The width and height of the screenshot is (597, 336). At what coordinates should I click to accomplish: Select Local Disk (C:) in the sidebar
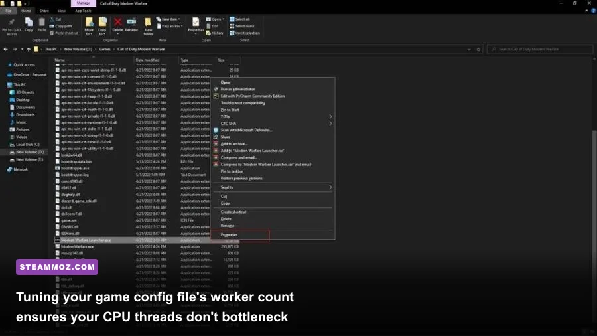(x=27, y=144)
